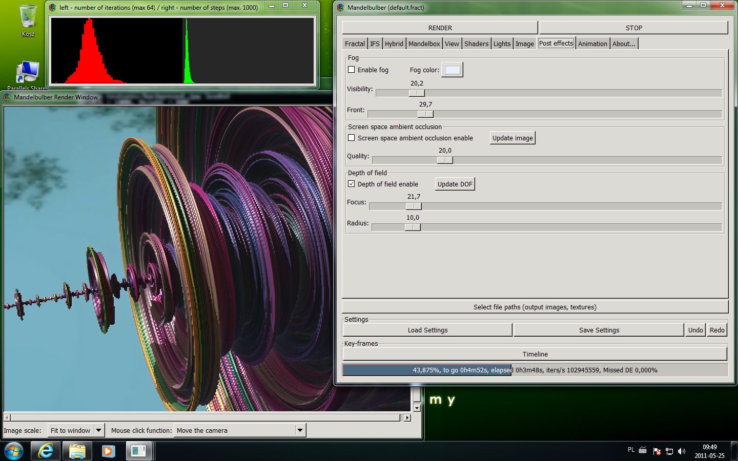This screenshot has width=738, height=461.
Task: Click the Mandelbulber taskbar icon
Action: (138, 451)
